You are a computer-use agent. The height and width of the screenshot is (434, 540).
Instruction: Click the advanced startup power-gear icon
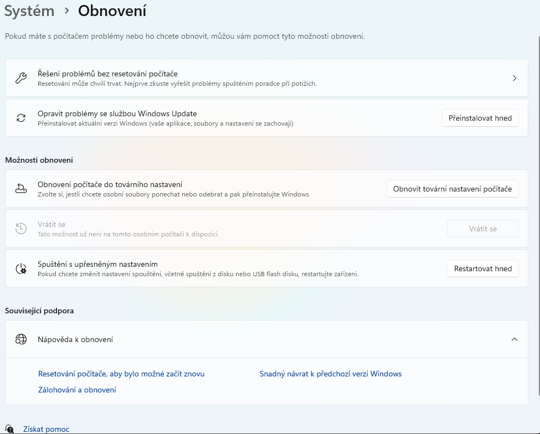tap(21, 268)
